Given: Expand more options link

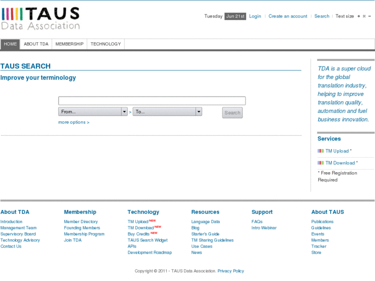Looking at the screenshot, I should [74, 122].
